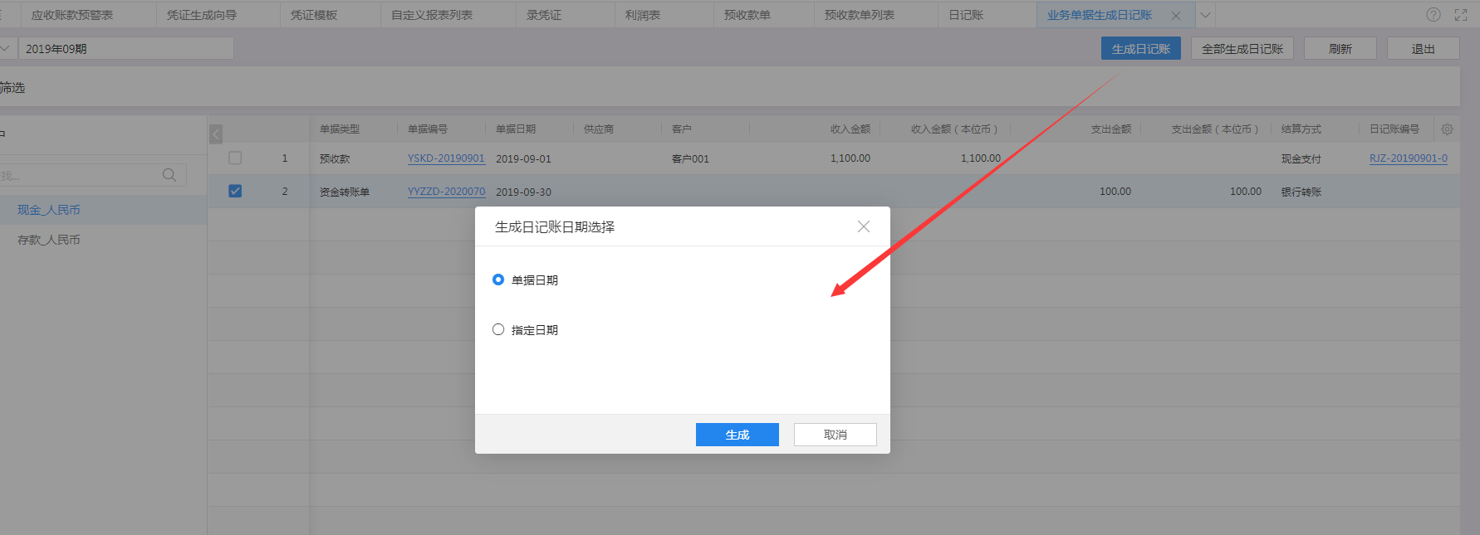Switch to the 录凭证 tab

tap(544, 15)
